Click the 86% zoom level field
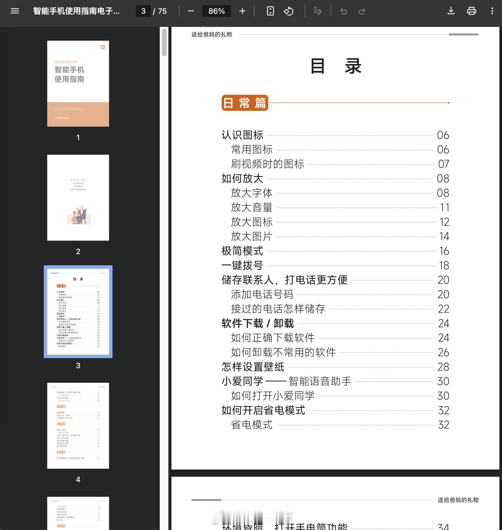502x530 pixels. pos(217,11)
